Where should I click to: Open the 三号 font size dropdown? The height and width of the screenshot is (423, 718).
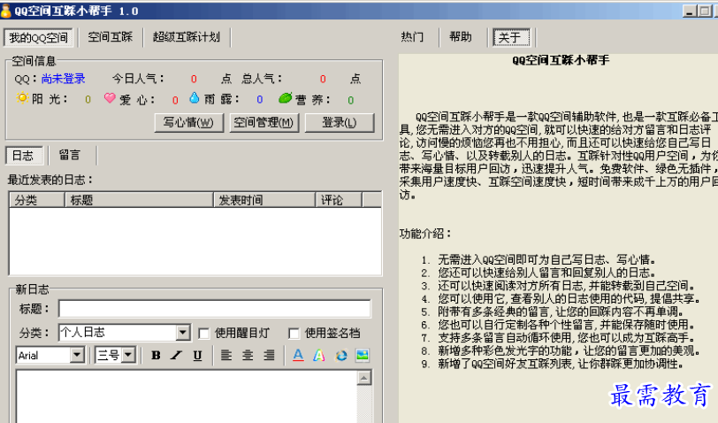pos(128,355)
